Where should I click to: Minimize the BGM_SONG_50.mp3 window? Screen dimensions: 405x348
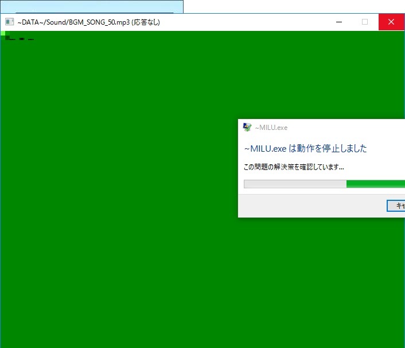tap(339, 22)
